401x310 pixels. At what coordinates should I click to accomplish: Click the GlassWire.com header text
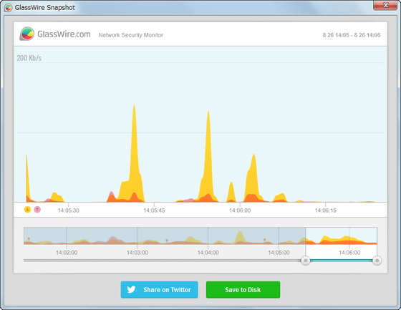pyautogui.click(x=64, y=34)
